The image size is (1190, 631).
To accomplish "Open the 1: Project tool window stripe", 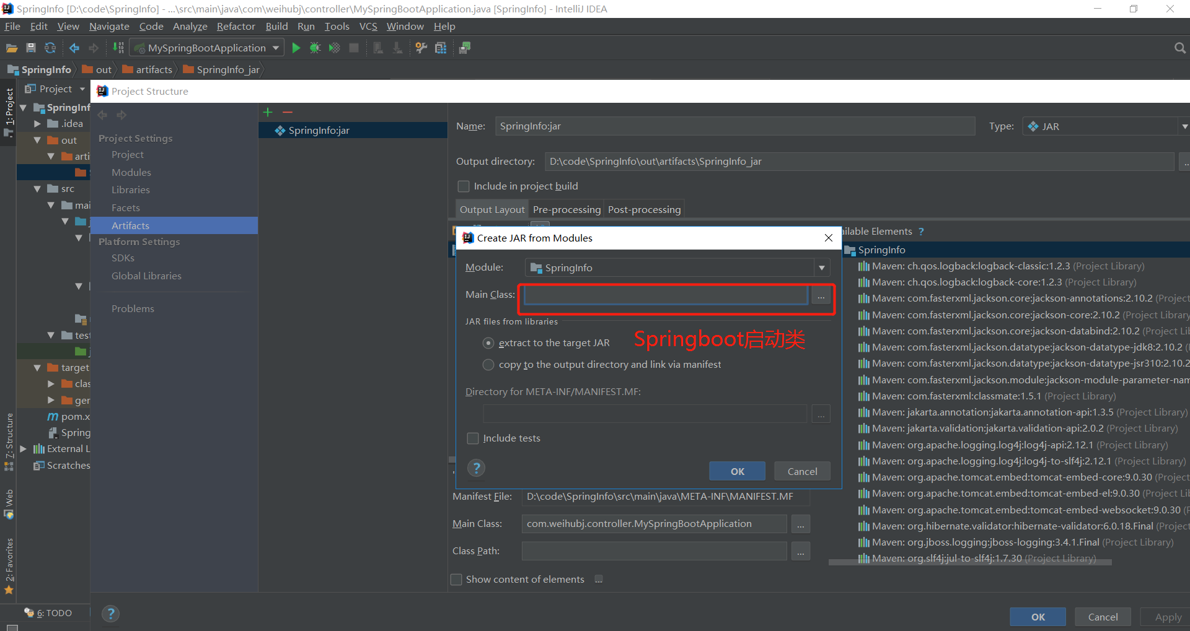I will (9, 111).
